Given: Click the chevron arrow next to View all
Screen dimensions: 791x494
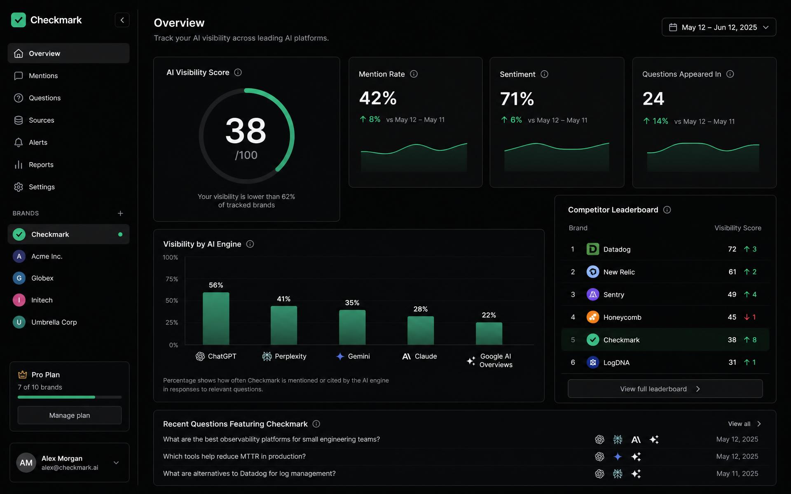Looking at the screenshot, I should coord(759,424).
